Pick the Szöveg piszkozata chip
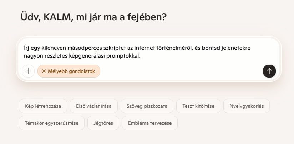This screenshot has width=294, height=144. pos(147,106)
